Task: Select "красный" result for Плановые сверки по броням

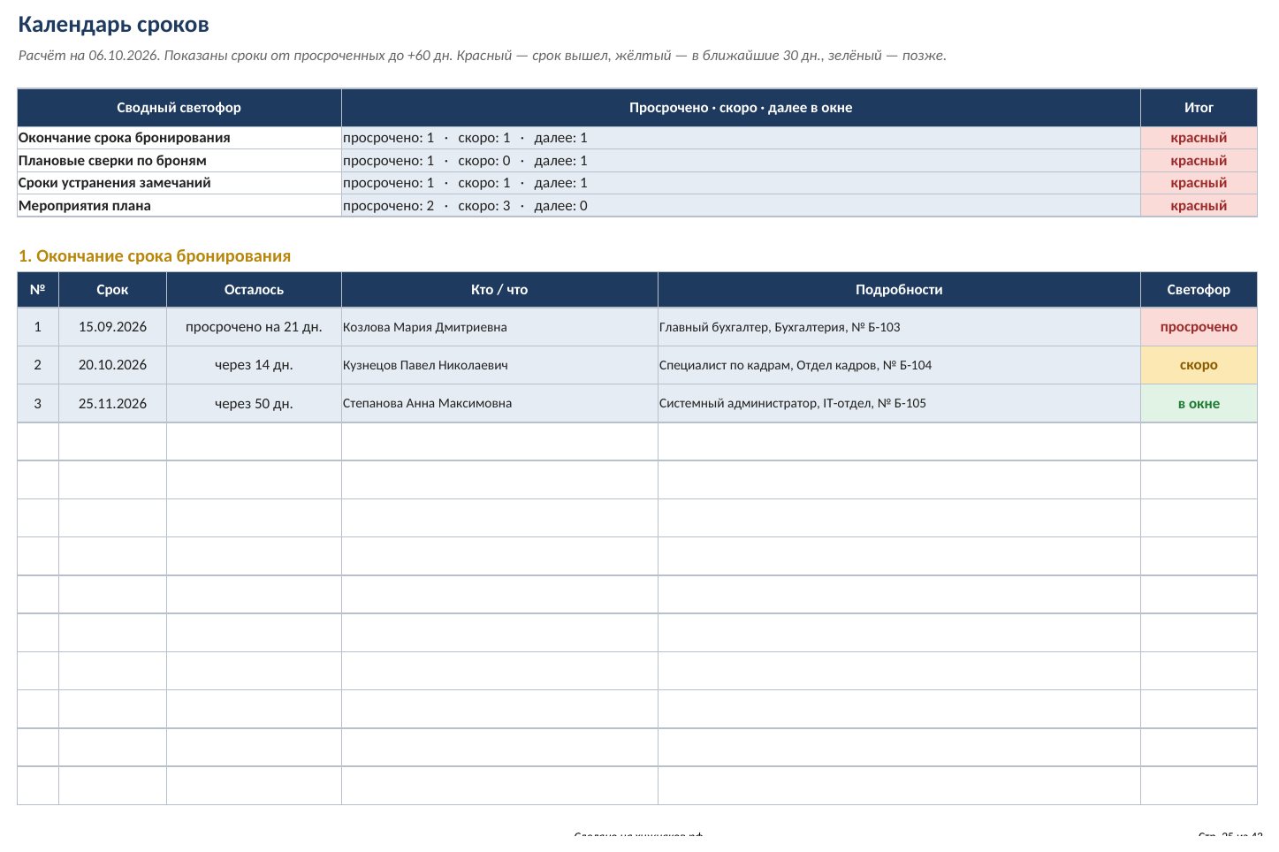Action: 1199,161
